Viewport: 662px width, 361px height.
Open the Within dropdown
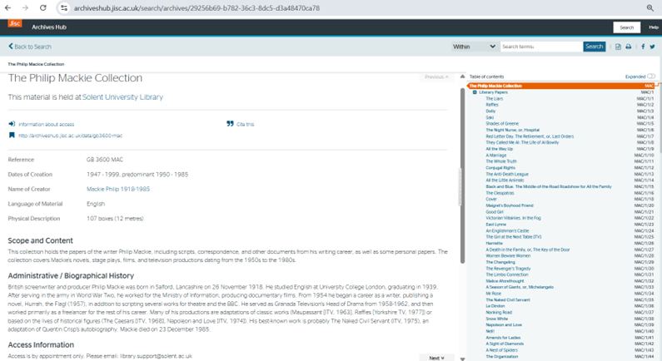(474, 47)
